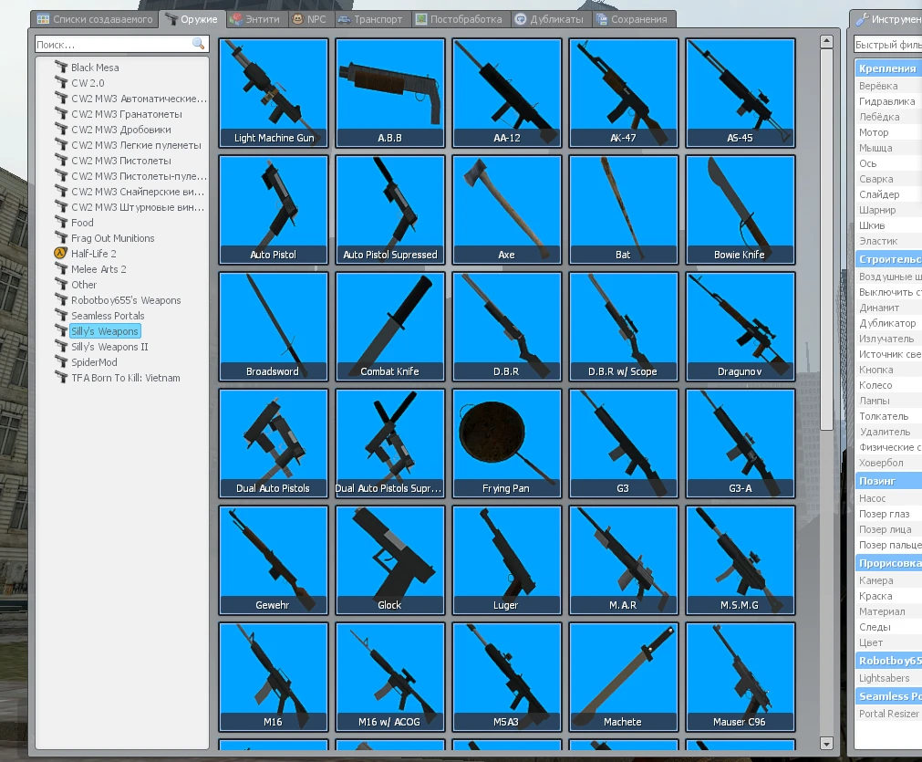Pick the Mauser C96 pistol

click(740, 676)
